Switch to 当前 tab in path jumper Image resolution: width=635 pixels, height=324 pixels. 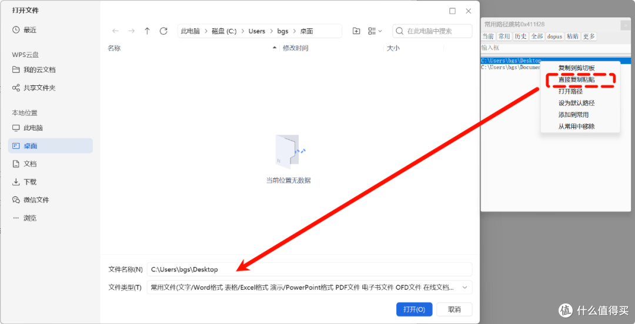point(488,36)
